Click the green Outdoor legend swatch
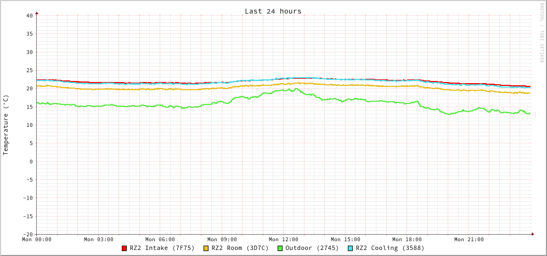Image resolution: width=547 pixels, height=256 pixels. point(280,248)
